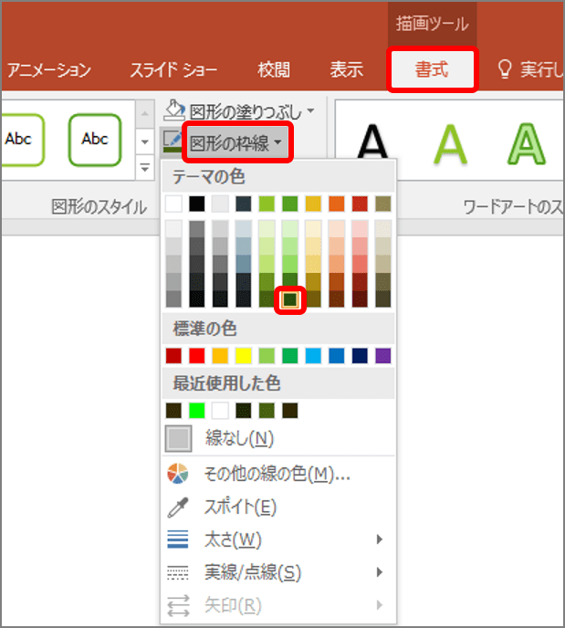Pick white in recently used colors
This screenshot has width=565, height=628.
(220, 411)
